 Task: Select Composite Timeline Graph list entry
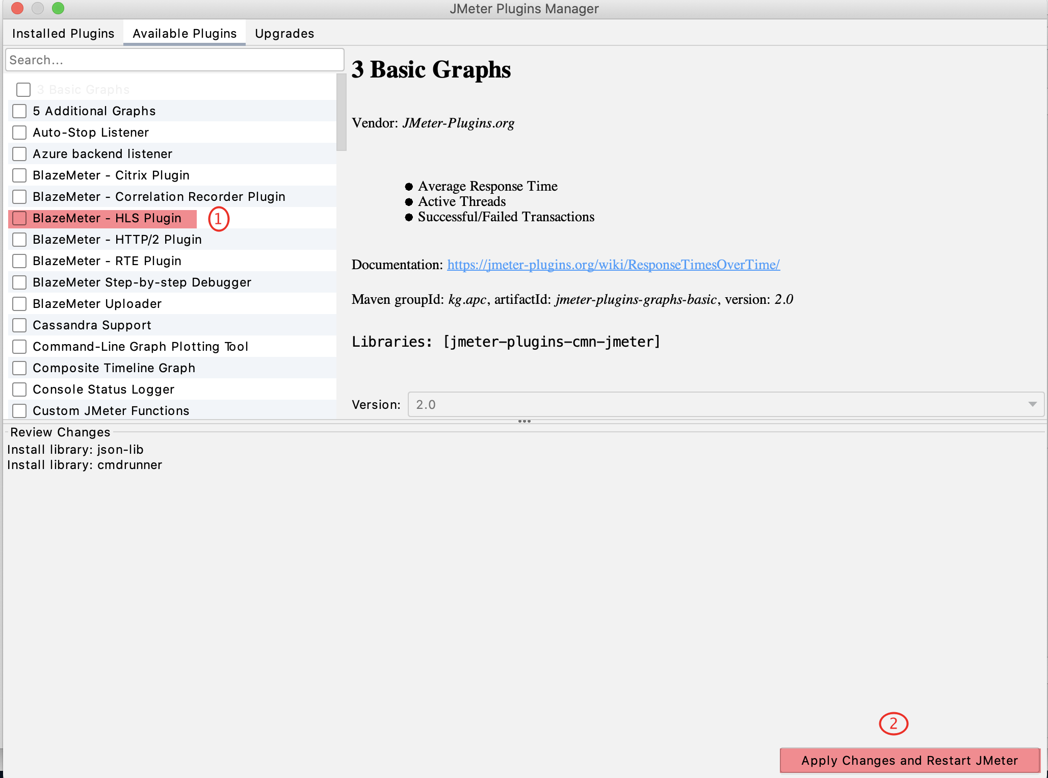tap(114, 368)
